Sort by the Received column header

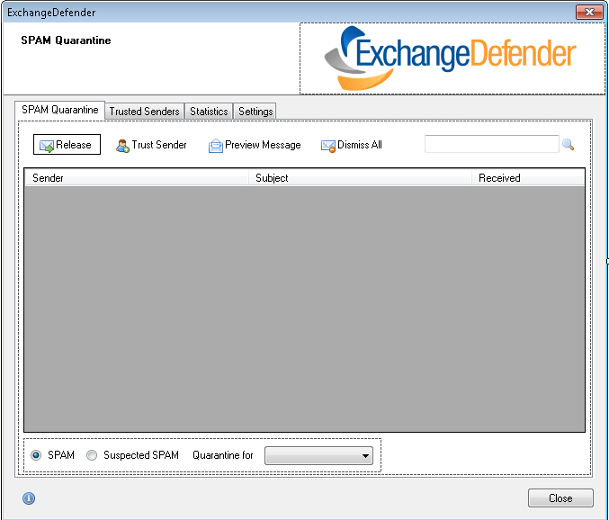527,178
